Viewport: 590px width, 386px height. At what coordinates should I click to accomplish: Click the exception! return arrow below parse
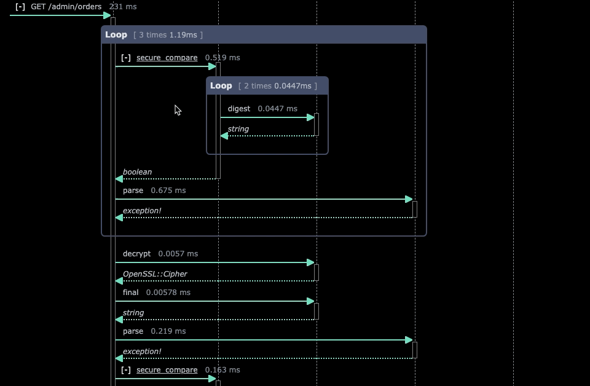point(264,217)
